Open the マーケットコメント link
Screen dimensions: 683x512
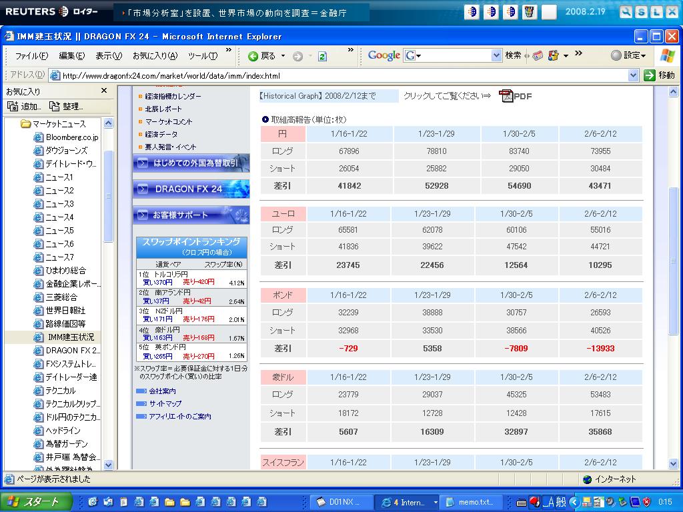click(x=169, y=121)
